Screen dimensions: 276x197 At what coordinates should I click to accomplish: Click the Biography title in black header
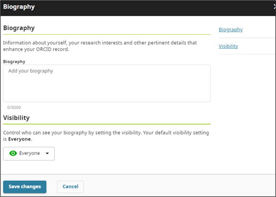tap(19, 7)
